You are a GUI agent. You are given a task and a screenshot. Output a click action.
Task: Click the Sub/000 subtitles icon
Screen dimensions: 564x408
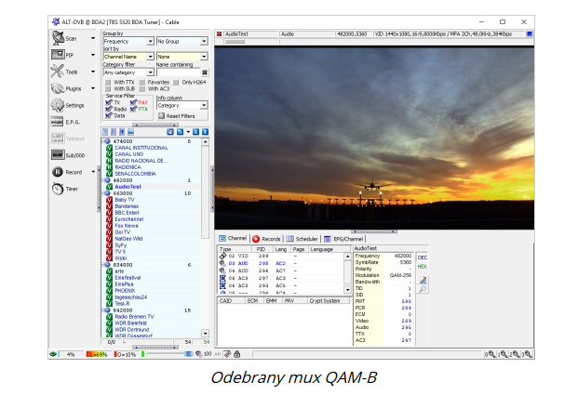click(x=57, y=155)
